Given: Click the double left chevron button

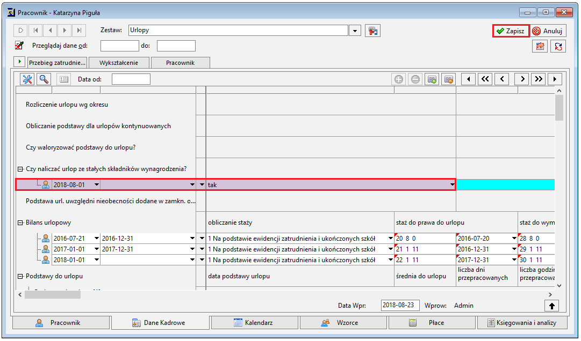Looking at the screenshot, I should pos(485,79).
